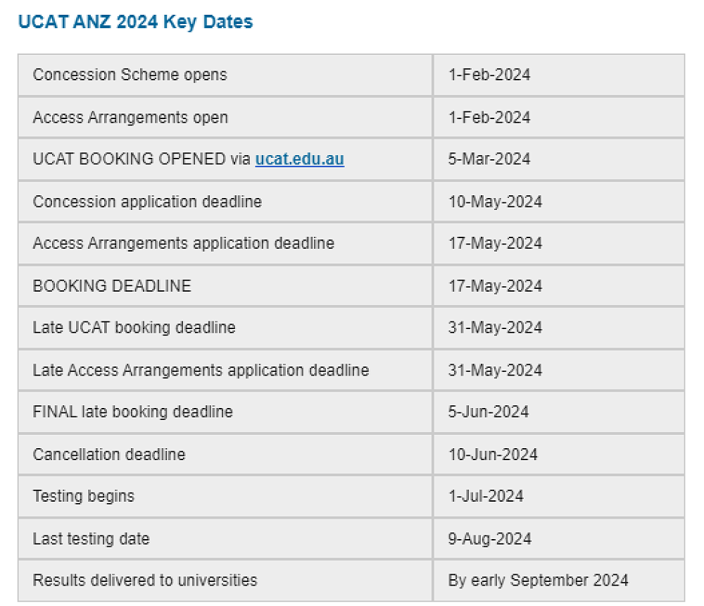Screen dimensions: 704x606
Task: Click the UCAT ANZ 2024 Key Dates heading
Action: [x=135, y=22]
